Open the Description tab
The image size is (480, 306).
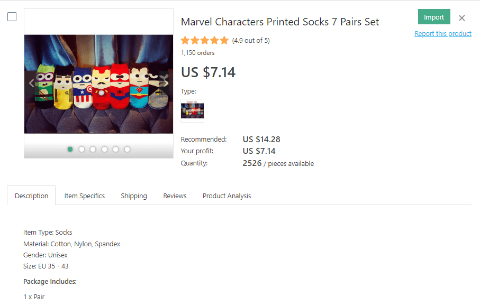(x=31, y=196)
